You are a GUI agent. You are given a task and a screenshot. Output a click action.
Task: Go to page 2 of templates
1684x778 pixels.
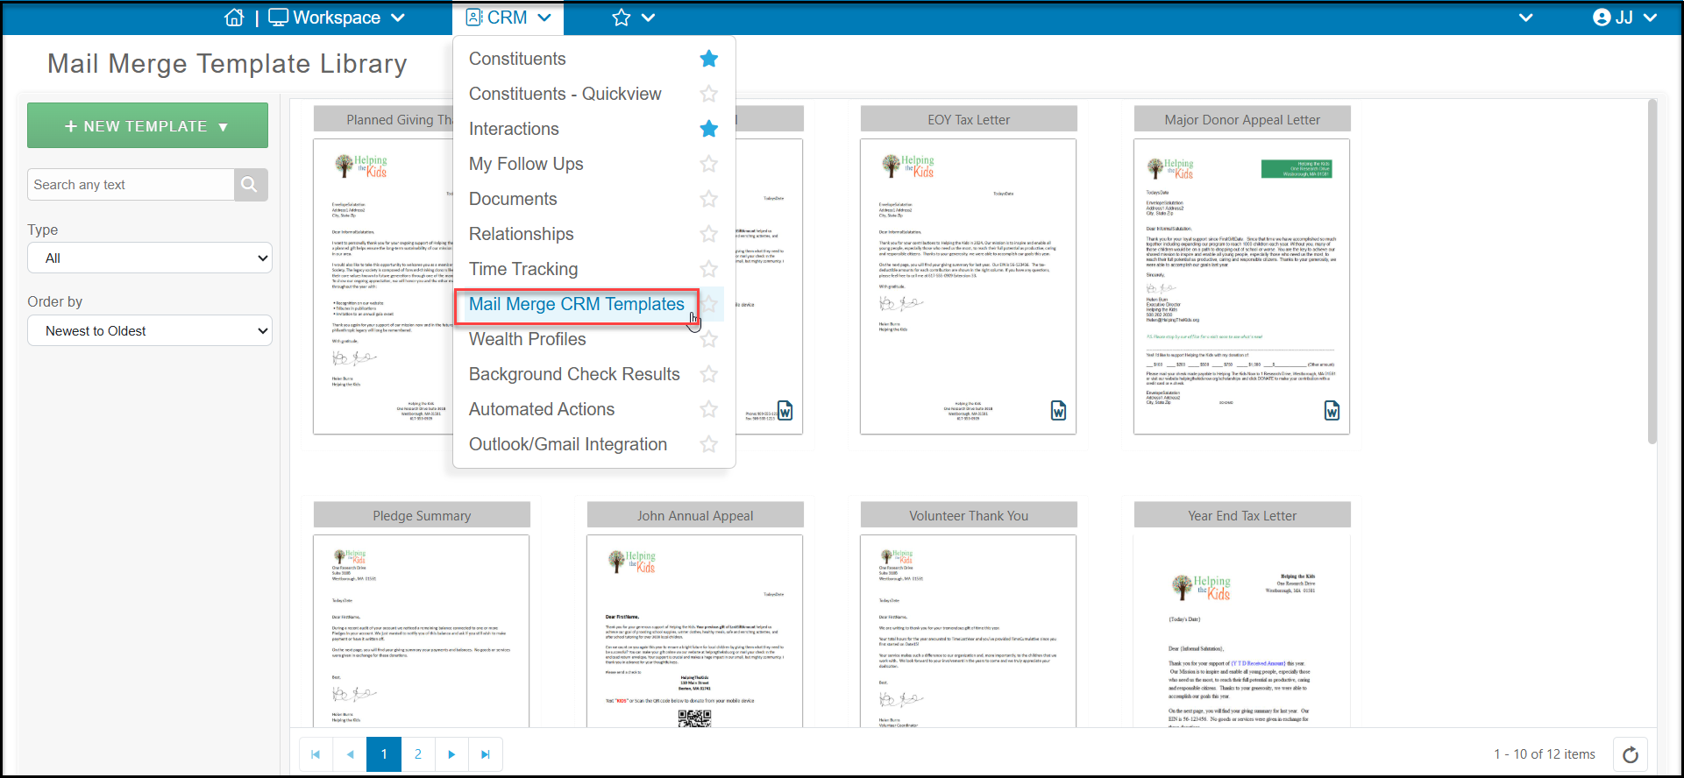[418, 754]
